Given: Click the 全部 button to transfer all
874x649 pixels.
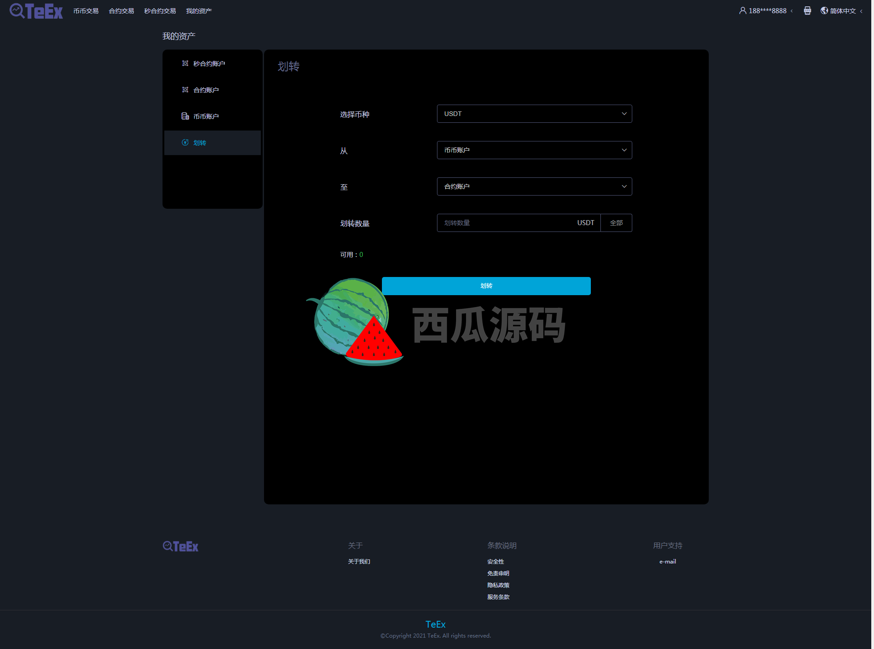Looking at the screenshot, I should (616, 223).
